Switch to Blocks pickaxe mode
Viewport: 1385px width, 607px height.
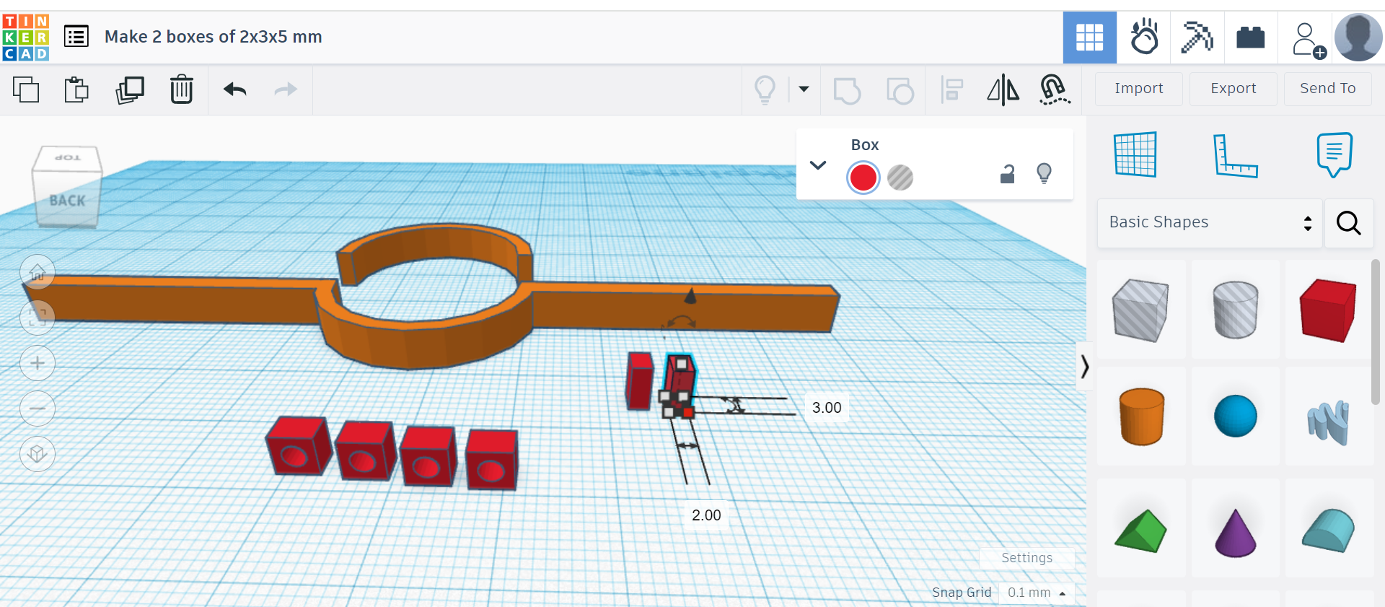[x=1197, y=38]
